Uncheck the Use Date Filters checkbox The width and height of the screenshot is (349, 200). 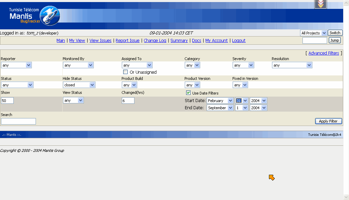188,93
